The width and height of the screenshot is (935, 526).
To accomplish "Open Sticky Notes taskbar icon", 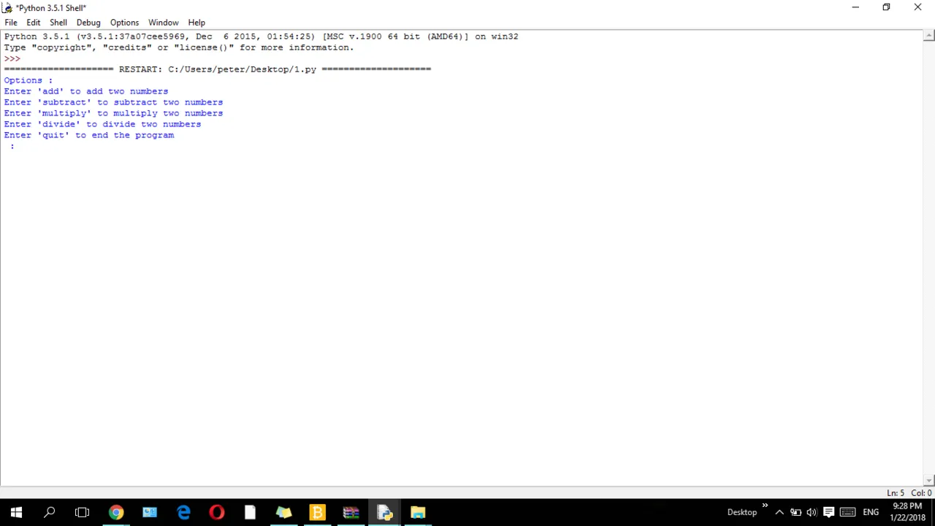I will pos(284,512).
